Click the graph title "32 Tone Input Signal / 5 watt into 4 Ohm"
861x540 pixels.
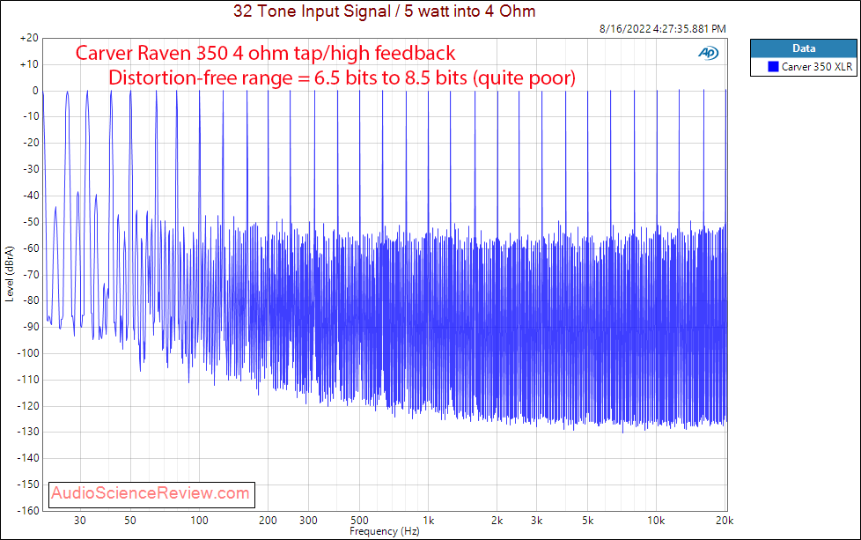tap(385, 11)
